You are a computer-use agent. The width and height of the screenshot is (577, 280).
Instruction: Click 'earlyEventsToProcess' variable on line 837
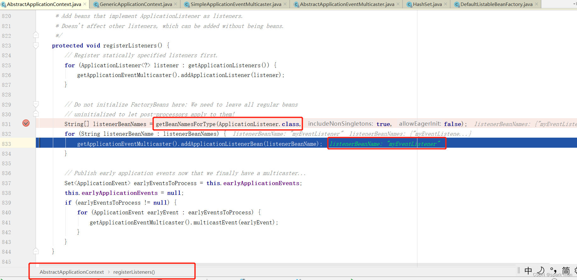(165, 183)
